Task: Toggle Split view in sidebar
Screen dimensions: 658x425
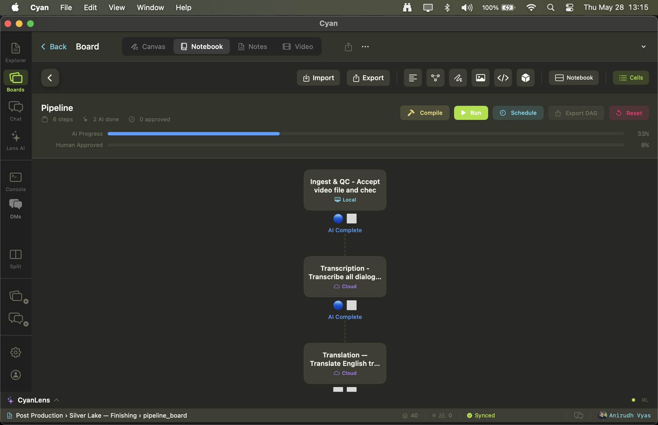Action: pyautogui.click(x=16, y=259)
